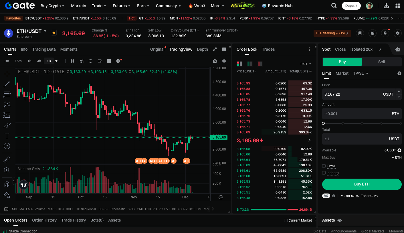404x233 pixels.
Task: Open the Order History tab
Action: pos(44,220)
